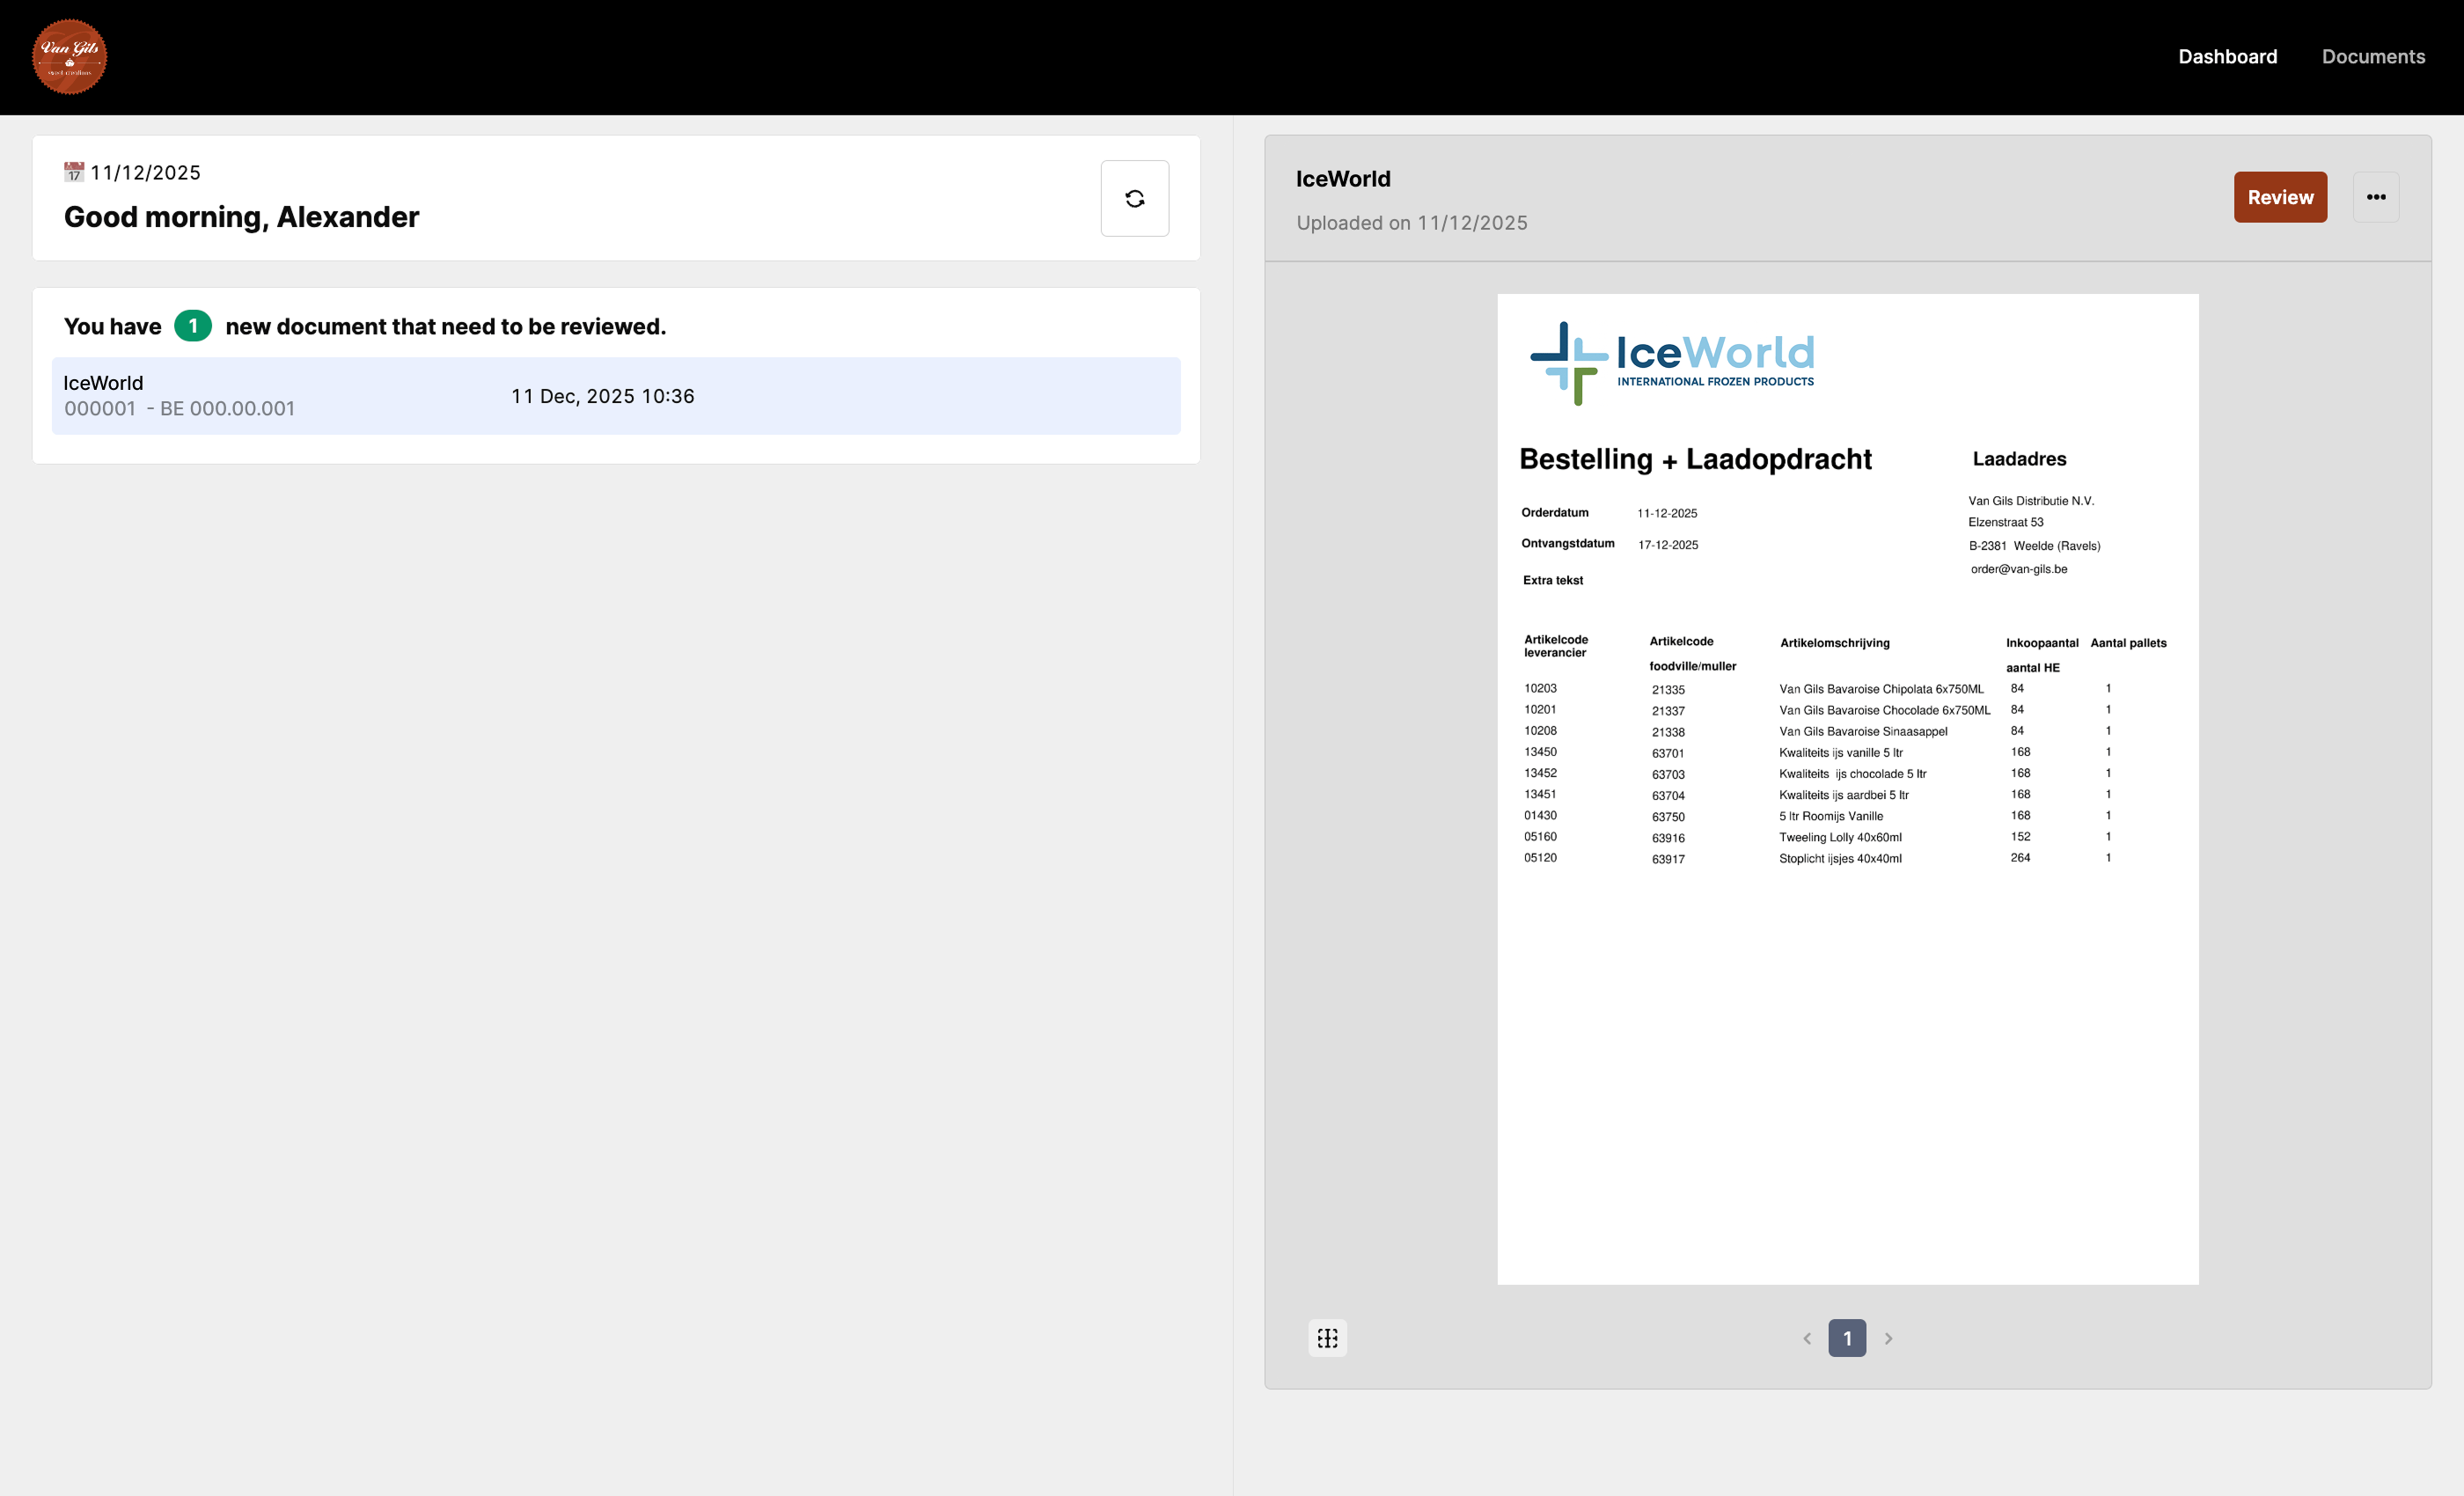The height and width of the screenshot is (1496, 2464).
Task: Click the IceWorld title in preview panel
Action: (x=1342, y=179)
